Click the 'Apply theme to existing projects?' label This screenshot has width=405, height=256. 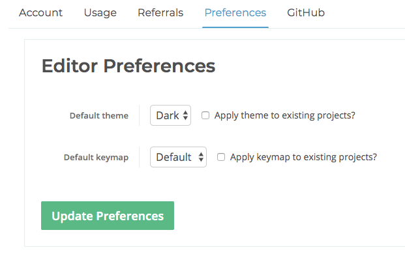285,115
